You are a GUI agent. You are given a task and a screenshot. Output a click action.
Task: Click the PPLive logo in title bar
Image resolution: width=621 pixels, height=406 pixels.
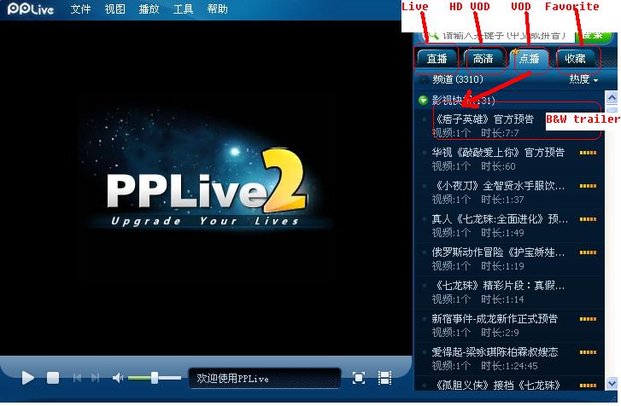click(x=31, y=9)
